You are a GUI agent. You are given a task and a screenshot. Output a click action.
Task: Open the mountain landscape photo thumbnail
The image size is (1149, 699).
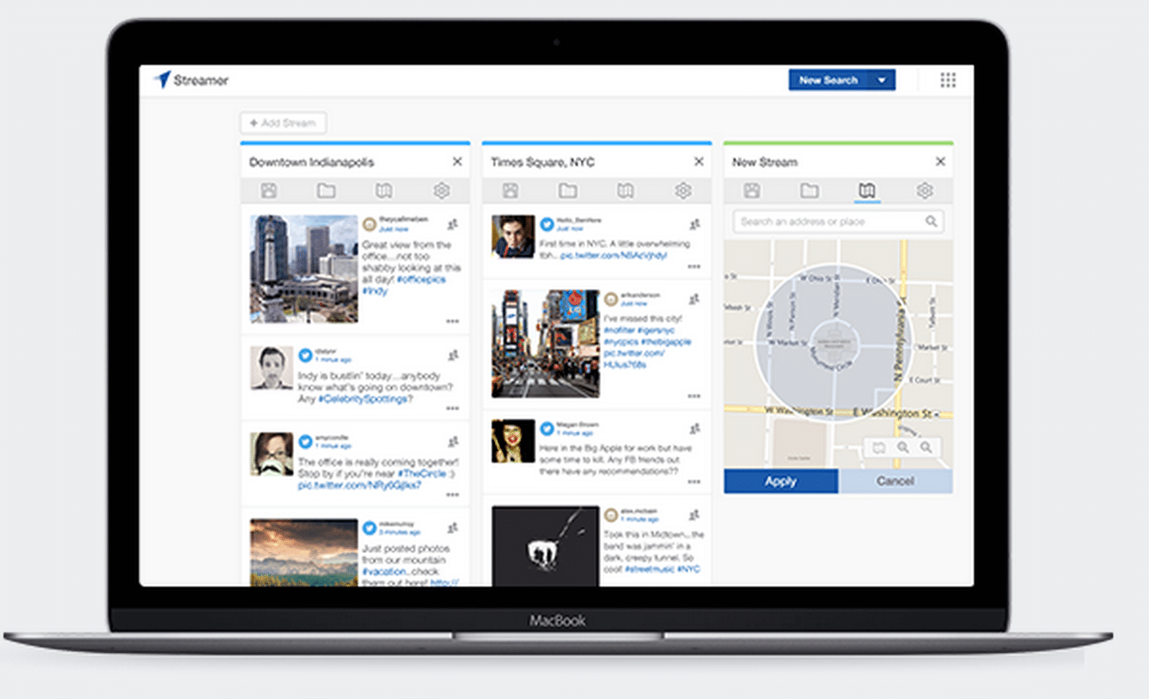tap(304, 552)
